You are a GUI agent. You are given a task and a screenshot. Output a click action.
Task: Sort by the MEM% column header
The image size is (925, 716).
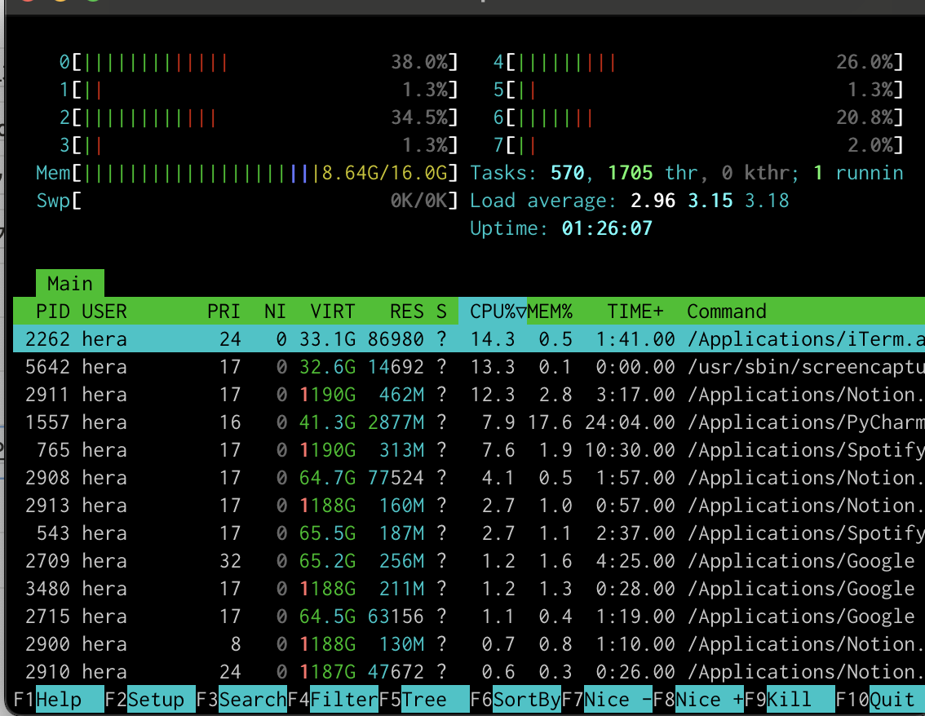[x=551, y=312]
